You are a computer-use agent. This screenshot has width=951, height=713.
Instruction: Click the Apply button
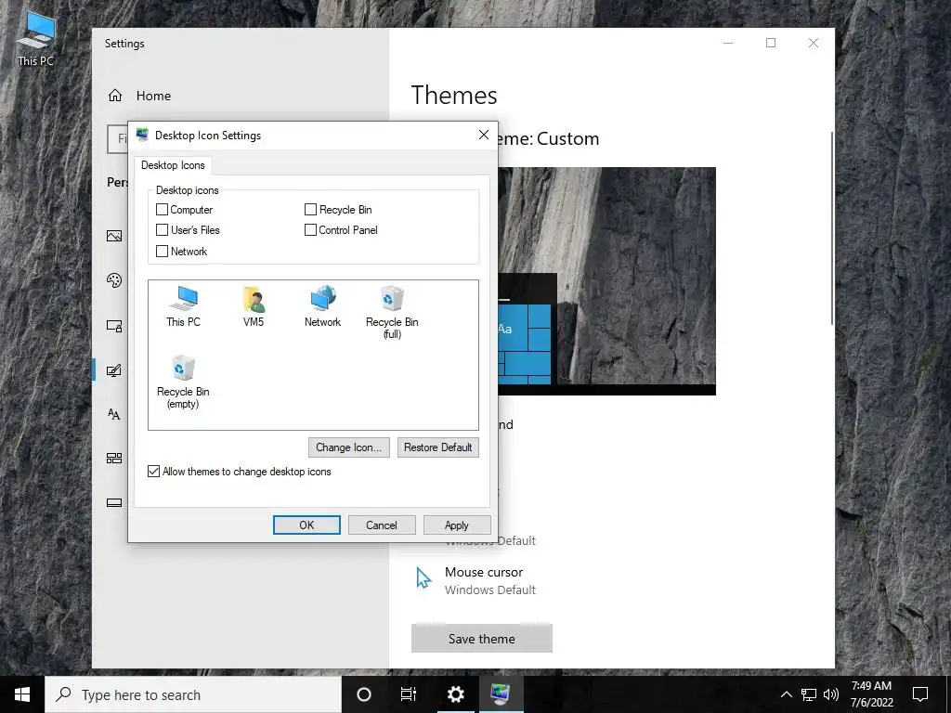(x=457, y=525)
